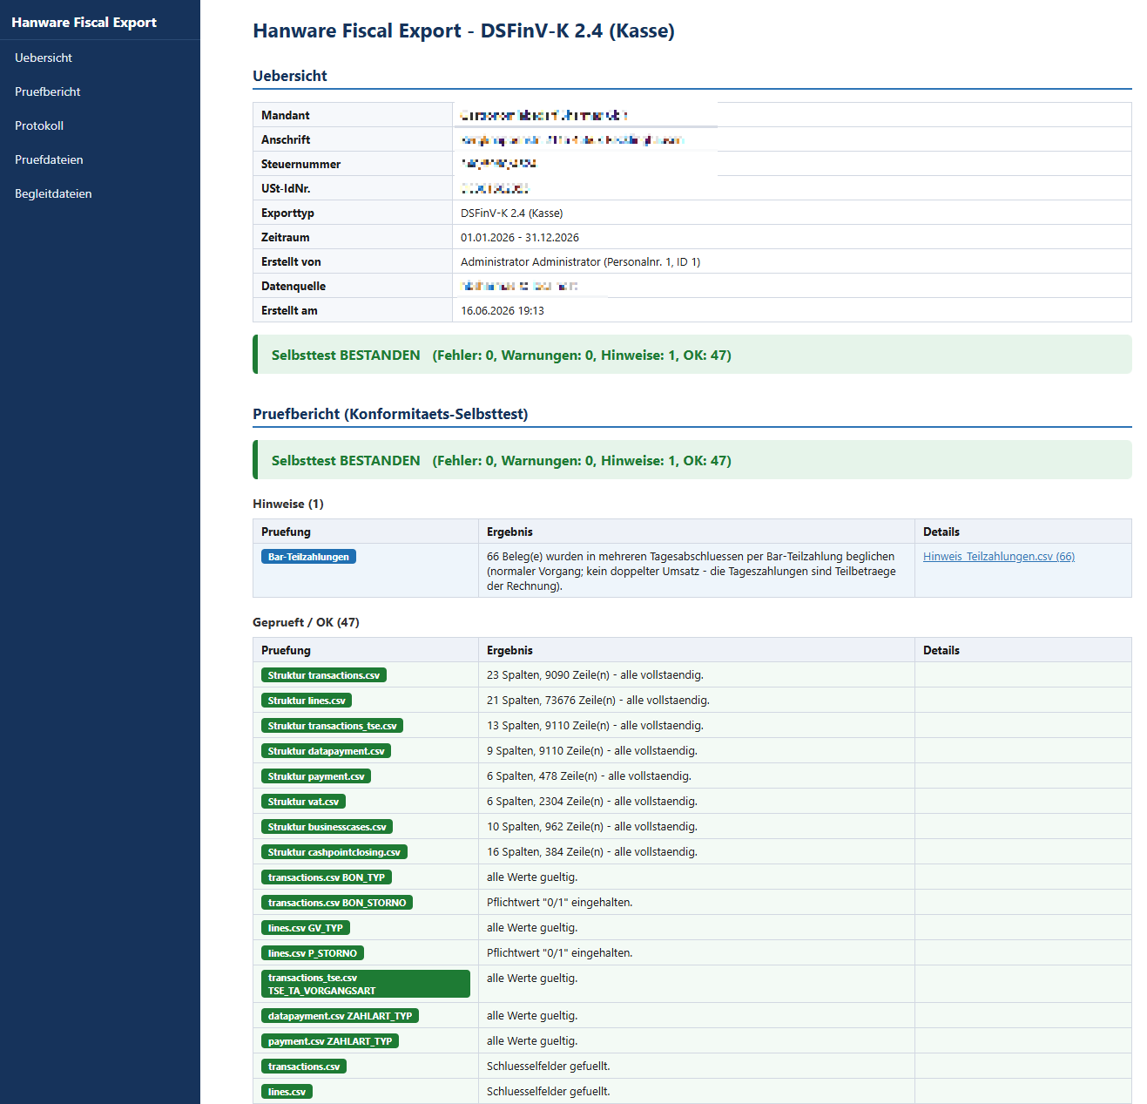Click the Struktur vat.csv badge
Image resolution: width=1147 pixels, height=1104 pixels.
303,802
